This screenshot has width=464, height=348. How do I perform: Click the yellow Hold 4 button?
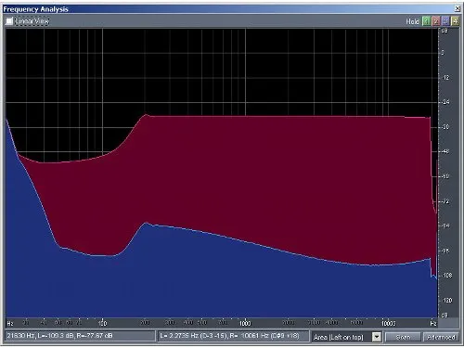click(x=455, y=21)
